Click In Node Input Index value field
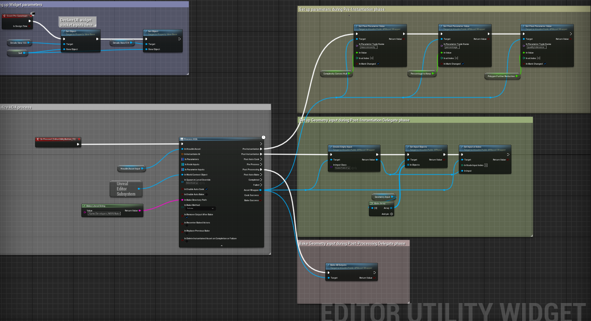The image size is (591, 321). tap(486, 165)
